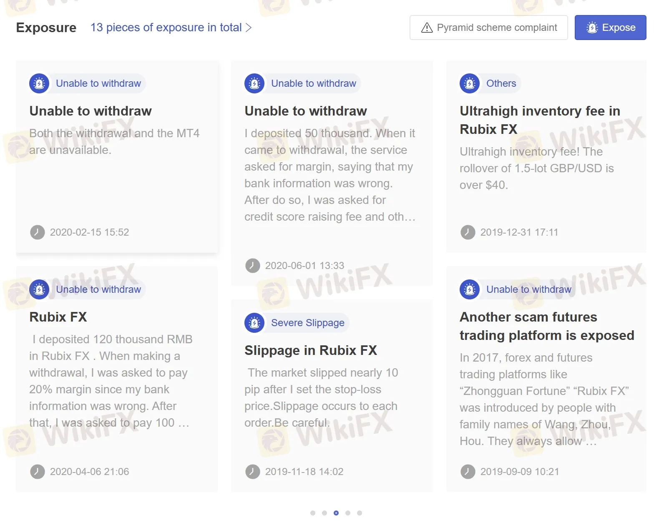The image size is (664, 528).
Task: Click alarm icon on MT4 unavailable card
Action: click(39, 83)
